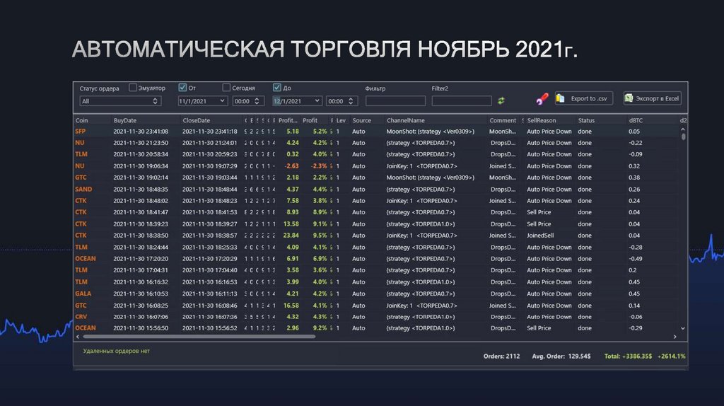Click BuyDate 2021-11-30 17:20:20
The image size is (724, 406).
click(141, 259)
